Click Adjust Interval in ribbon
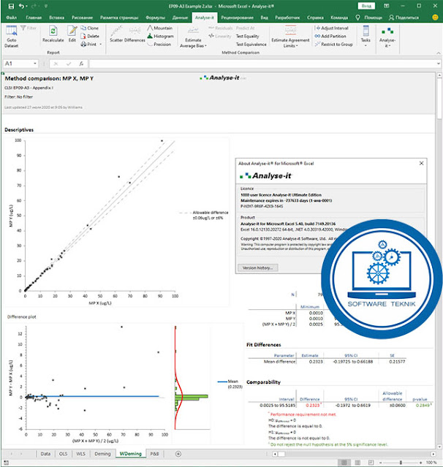 click(x=332, y=28)
